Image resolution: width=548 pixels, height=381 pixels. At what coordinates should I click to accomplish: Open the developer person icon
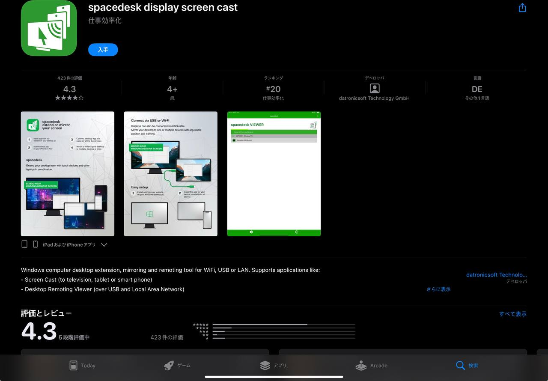374,89
